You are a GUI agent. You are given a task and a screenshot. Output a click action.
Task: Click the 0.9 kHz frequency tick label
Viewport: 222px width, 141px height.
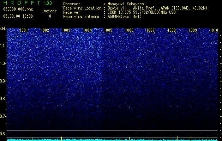click(3, 81)
